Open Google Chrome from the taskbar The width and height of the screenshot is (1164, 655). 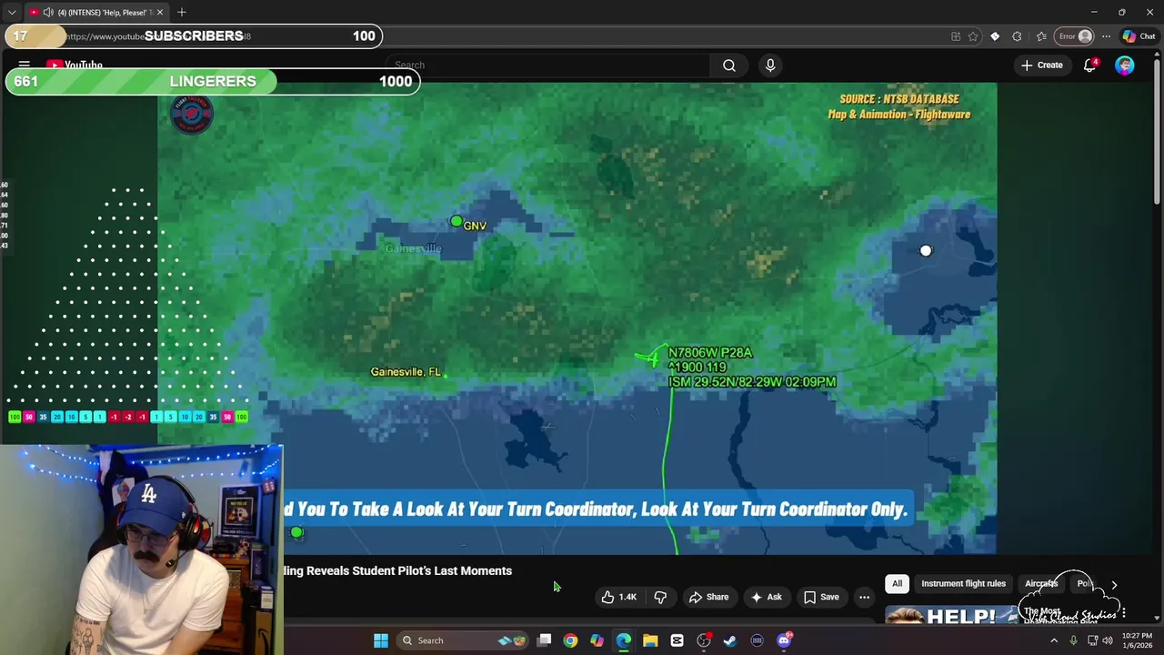point(570,640)
